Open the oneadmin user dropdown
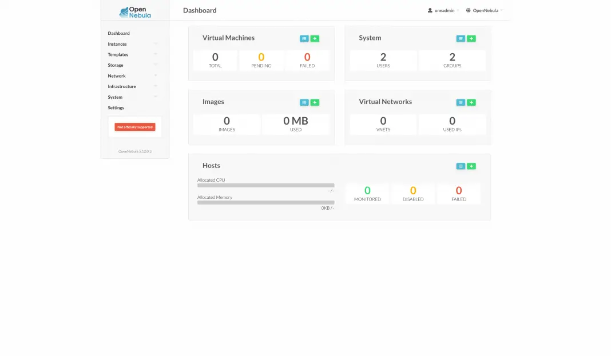This screenshot has width=611, height=356. coord(443,10)
